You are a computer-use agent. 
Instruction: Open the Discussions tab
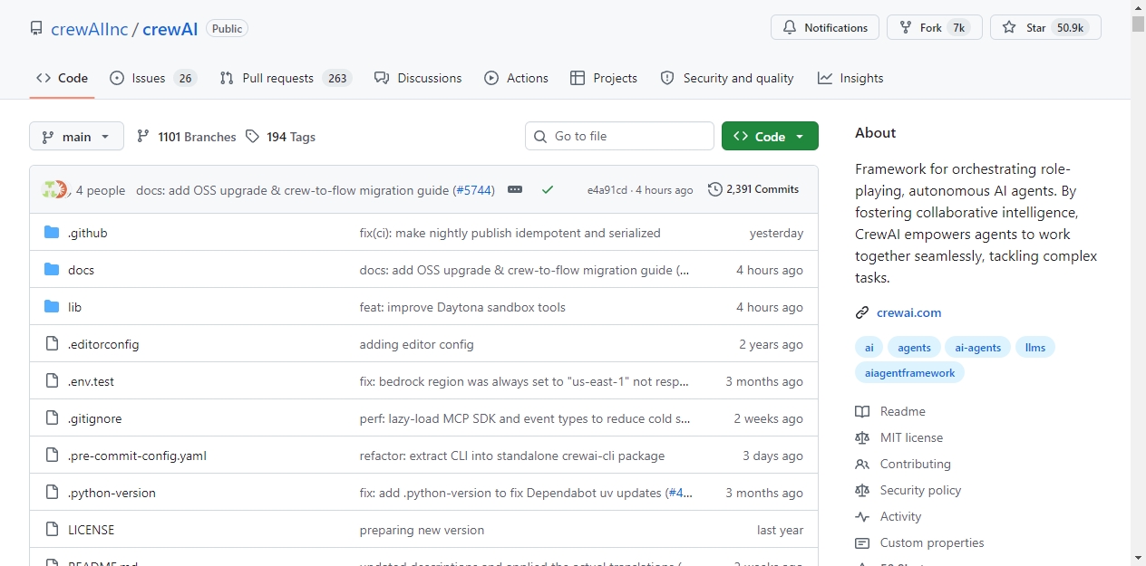pos(418,79)
